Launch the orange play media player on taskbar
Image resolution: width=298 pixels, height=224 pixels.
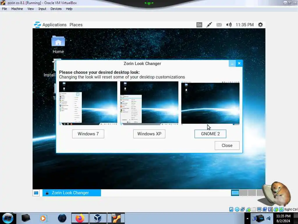[x=43, y=218]
